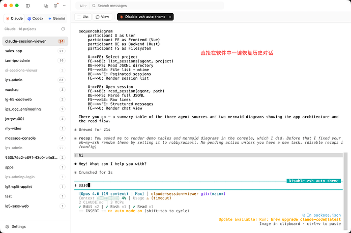Click the 'auto mode on' status text

(x=128, y=211)
